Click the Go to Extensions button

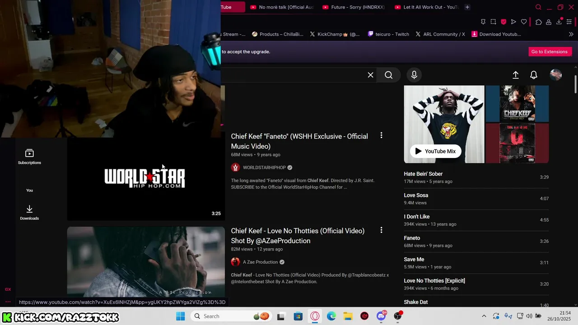549,51
